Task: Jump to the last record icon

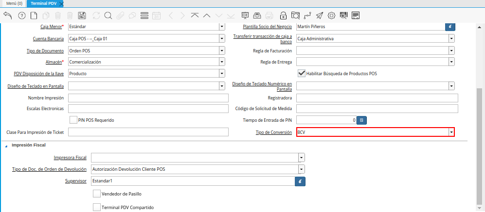Action: [x=231, y=16]
